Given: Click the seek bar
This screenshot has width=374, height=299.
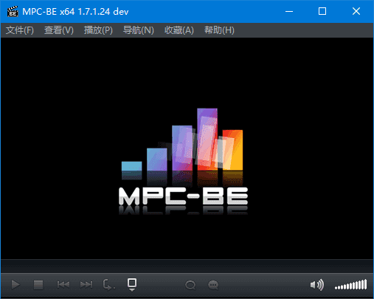Looking at the screenshot, I should click(x=187, y=266).
